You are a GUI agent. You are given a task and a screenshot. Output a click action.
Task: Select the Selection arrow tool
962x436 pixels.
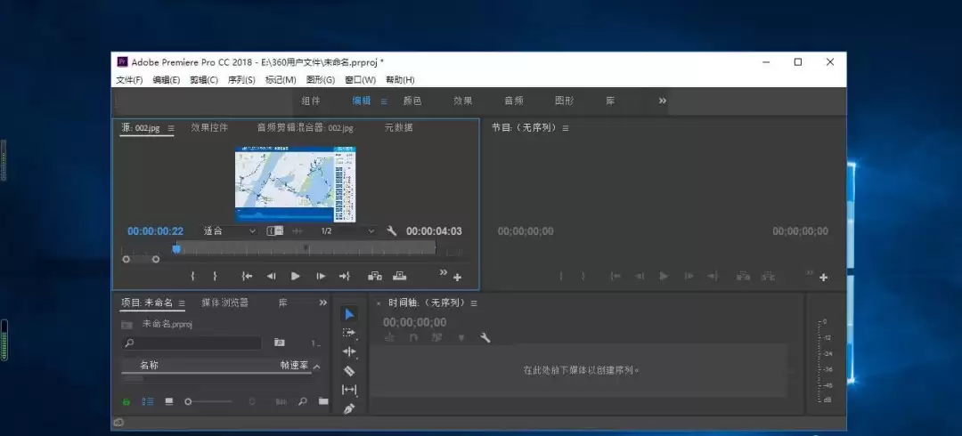(x=349, y=314)
